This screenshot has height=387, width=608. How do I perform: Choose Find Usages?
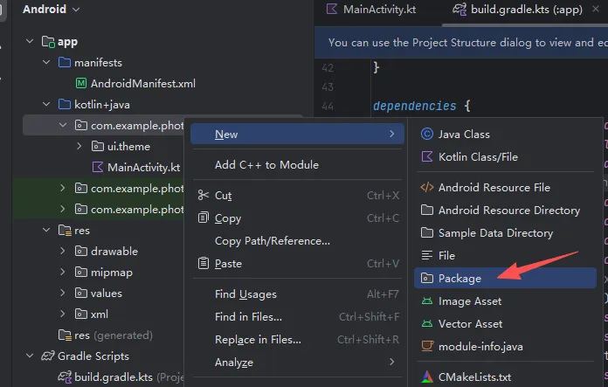tap(297, 294)
